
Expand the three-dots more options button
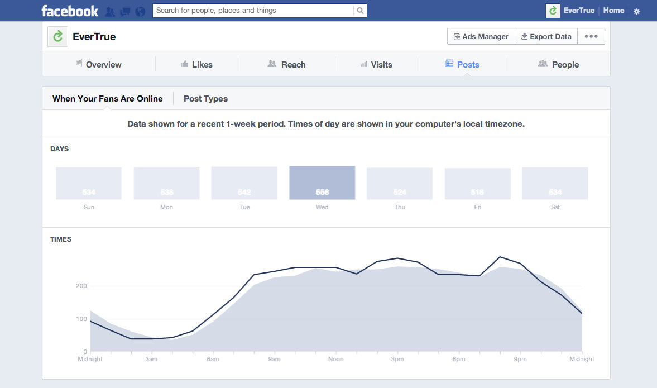[x=591, y=37]
